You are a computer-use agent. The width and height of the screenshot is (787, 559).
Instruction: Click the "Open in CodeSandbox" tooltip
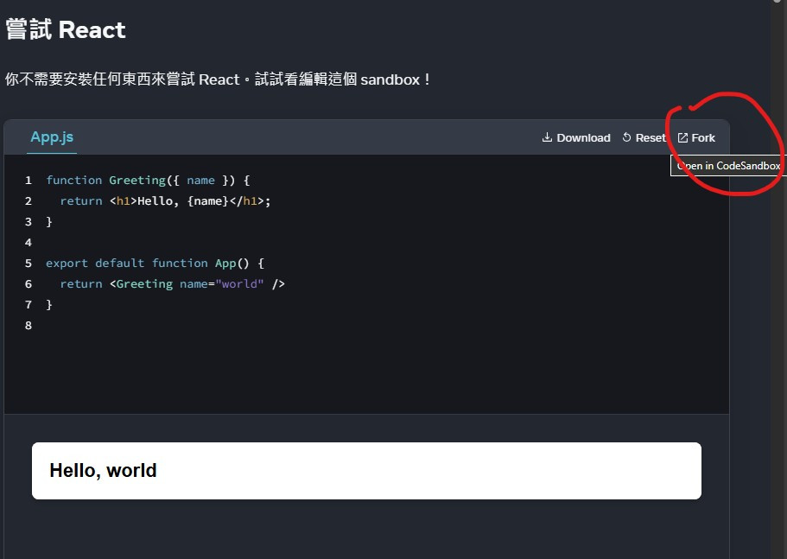click(x=728, y=166)
